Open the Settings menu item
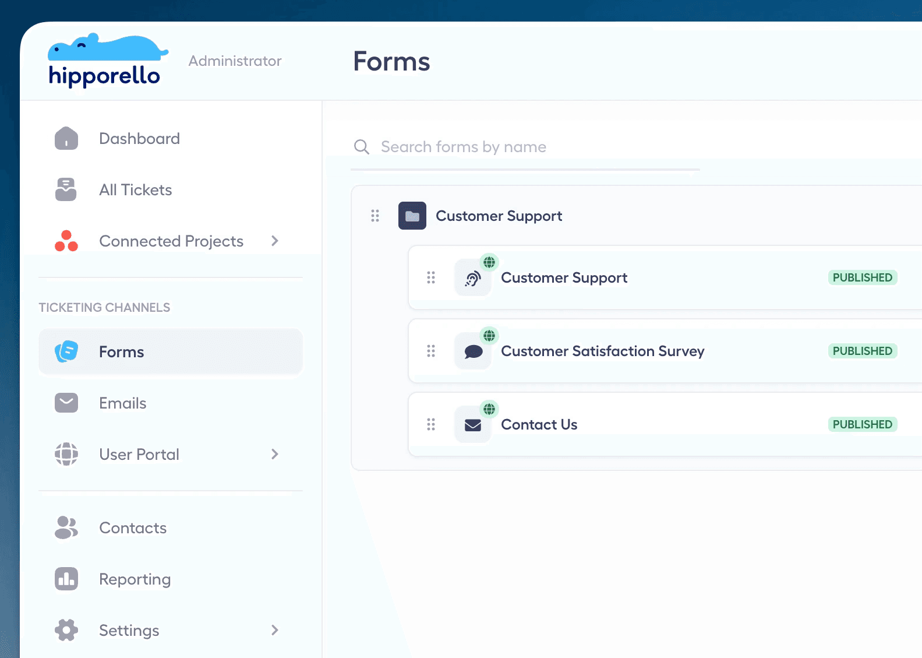The image size is (922, 658). (x=171, y=630)
